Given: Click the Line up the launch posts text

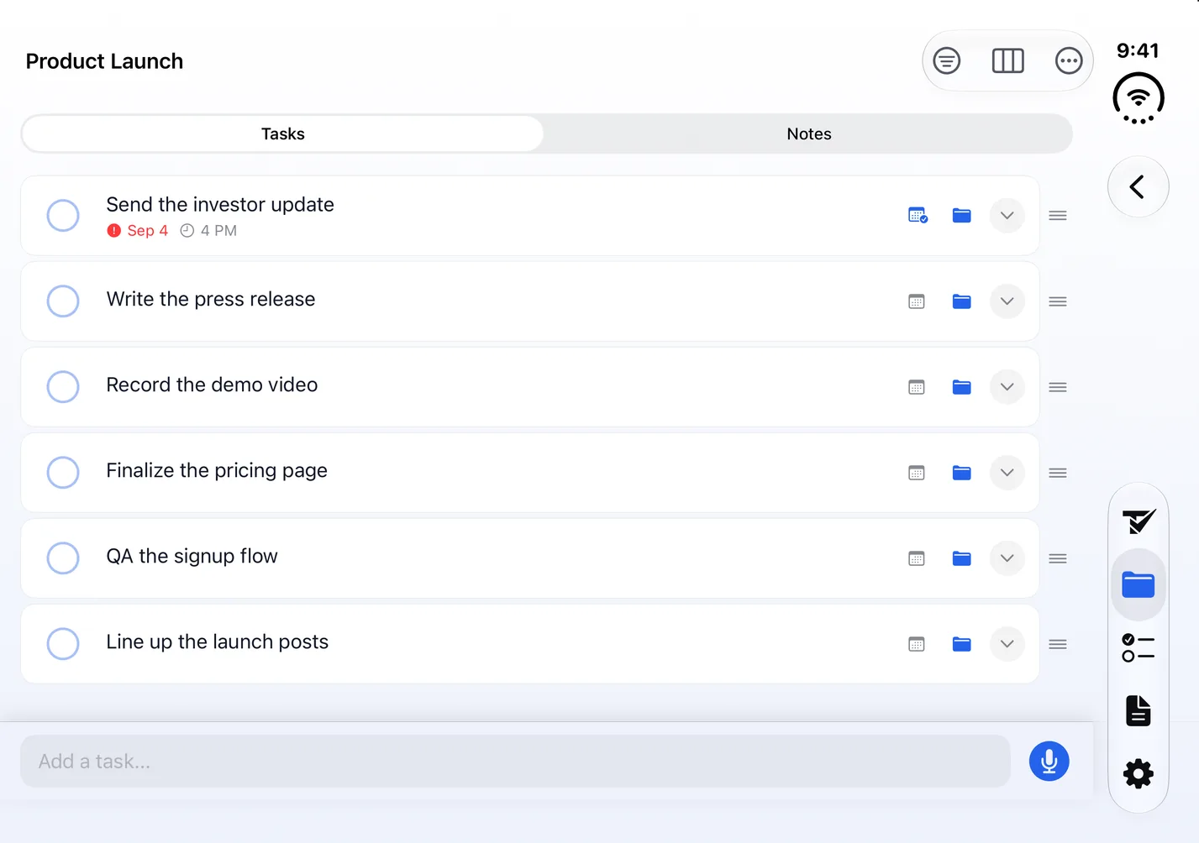Looking at the screenshot, I should (218, 641).
